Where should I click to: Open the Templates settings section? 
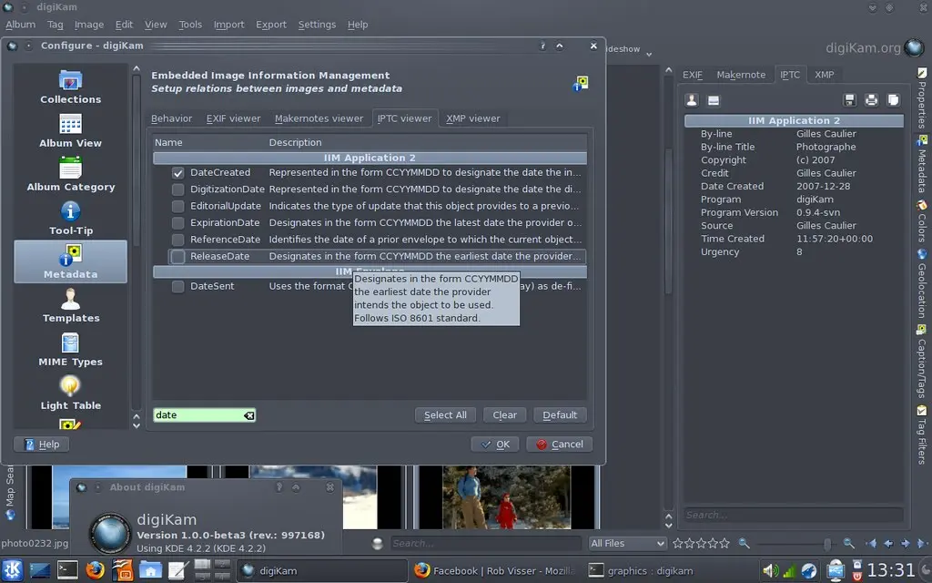pyautogui.click(x=70, y=308)
